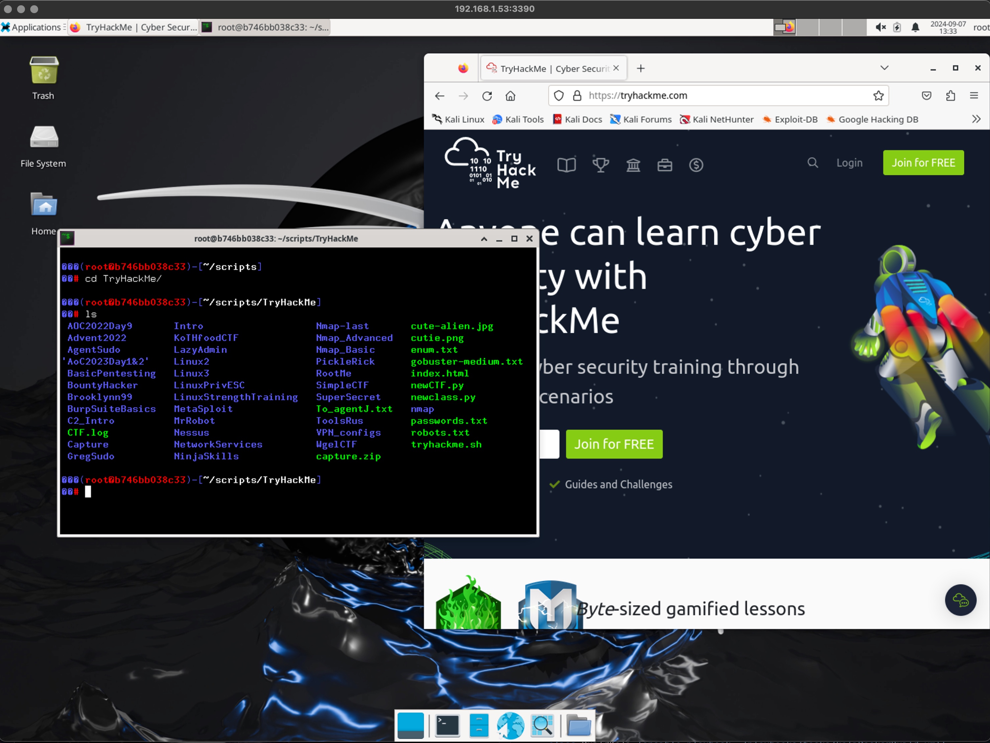This screenshot has width=990, height=743.
Task: Bookmark page with the star icon
Action: pos(878,96)
